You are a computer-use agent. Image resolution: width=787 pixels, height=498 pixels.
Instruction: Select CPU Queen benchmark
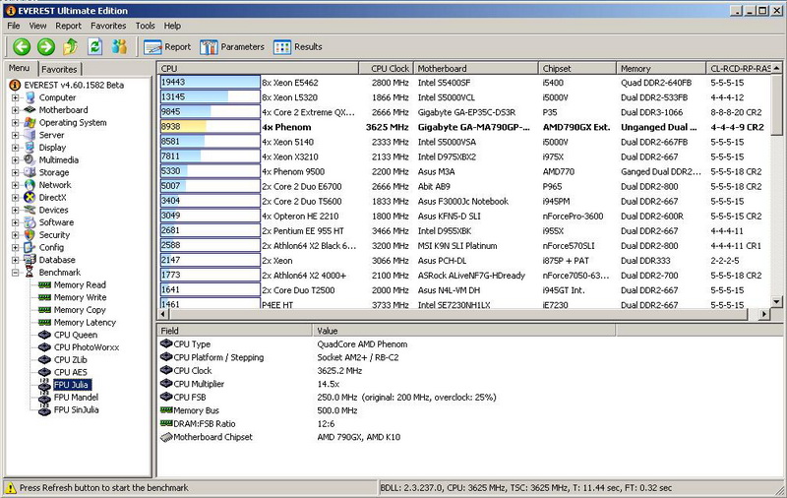tap(76, 335)
